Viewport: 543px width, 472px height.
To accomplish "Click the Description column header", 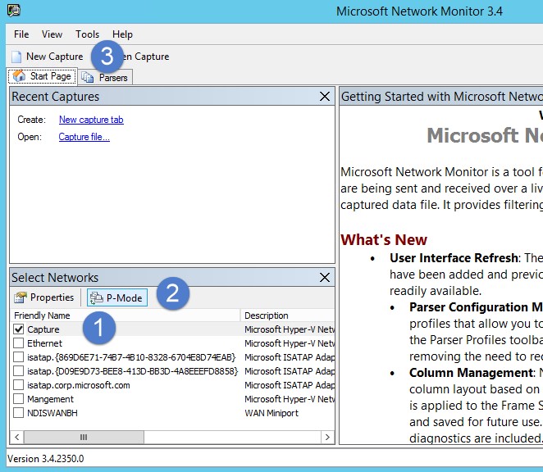I will 288,315.
